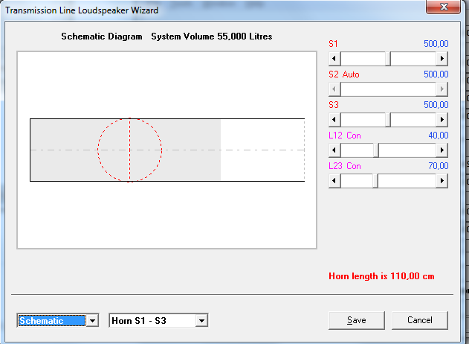Click 'Horn length is 110,00 cm' text

click(x=381, y=276)
